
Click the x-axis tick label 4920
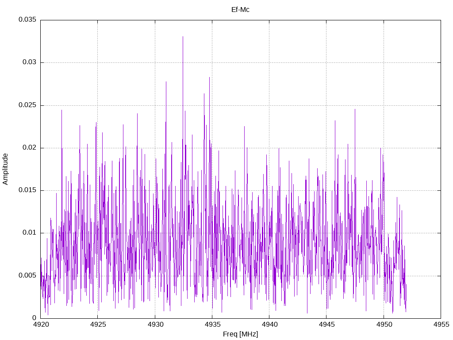[x=41, y=325]
